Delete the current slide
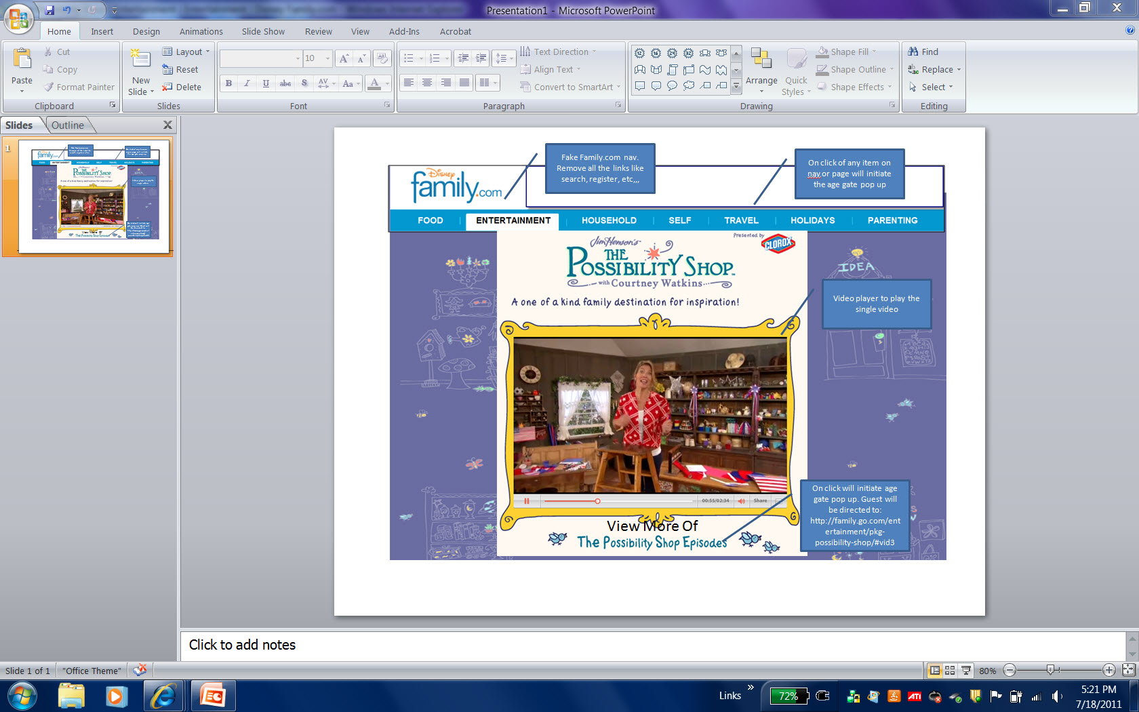 click(182, 87)
